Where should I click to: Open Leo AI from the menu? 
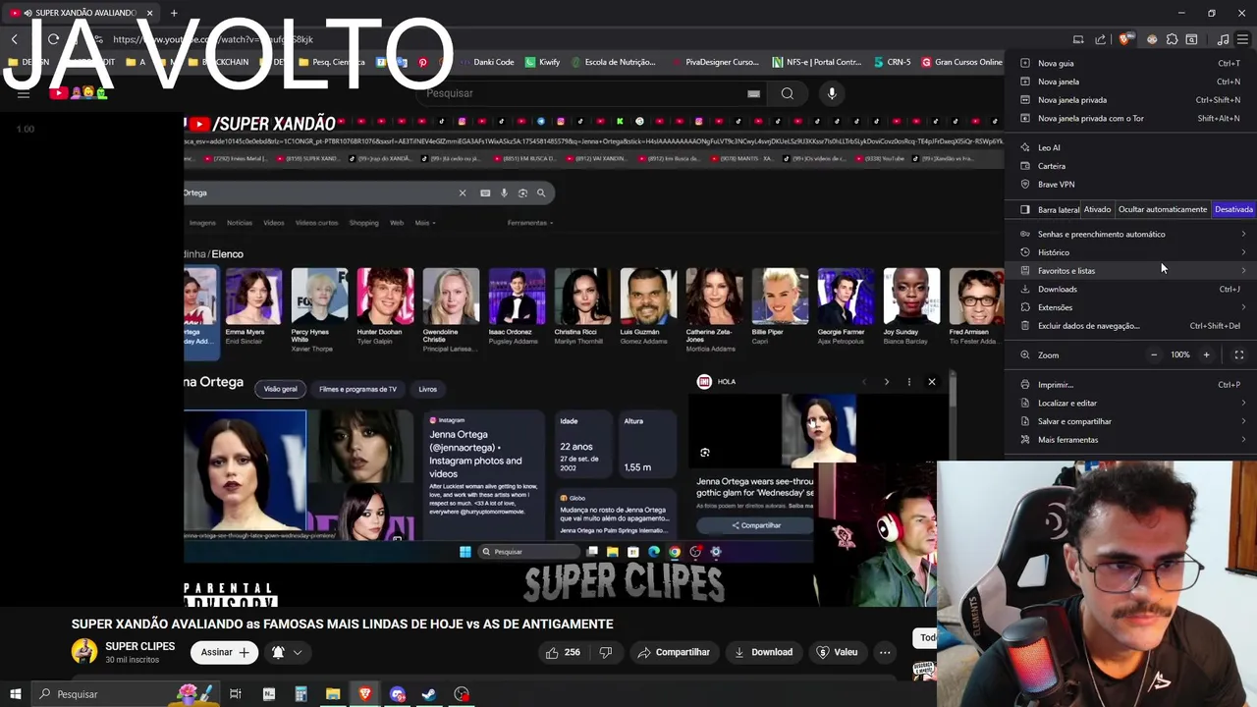1131,147
